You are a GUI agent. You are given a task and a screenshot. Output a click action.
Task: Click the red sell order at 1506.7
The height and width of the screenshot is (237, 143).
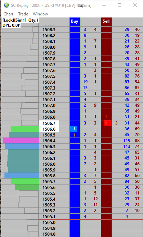tap(108, 123)
